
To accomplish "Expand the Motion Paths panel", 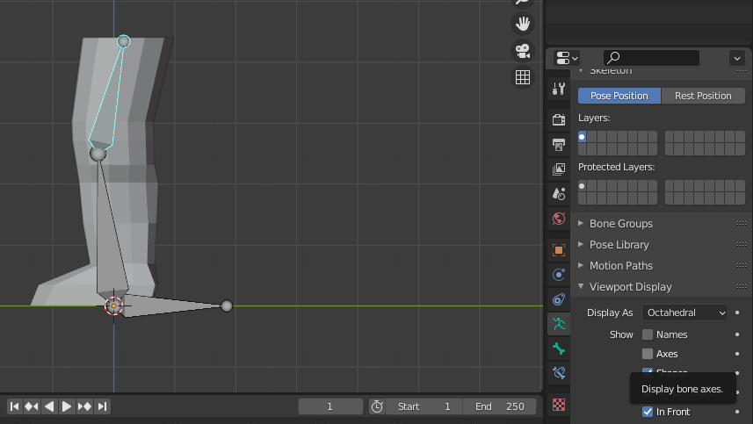I will coord(620,266).
